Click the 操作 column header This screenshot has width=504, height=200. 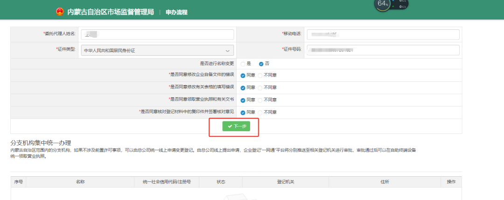tap(451, 182)
